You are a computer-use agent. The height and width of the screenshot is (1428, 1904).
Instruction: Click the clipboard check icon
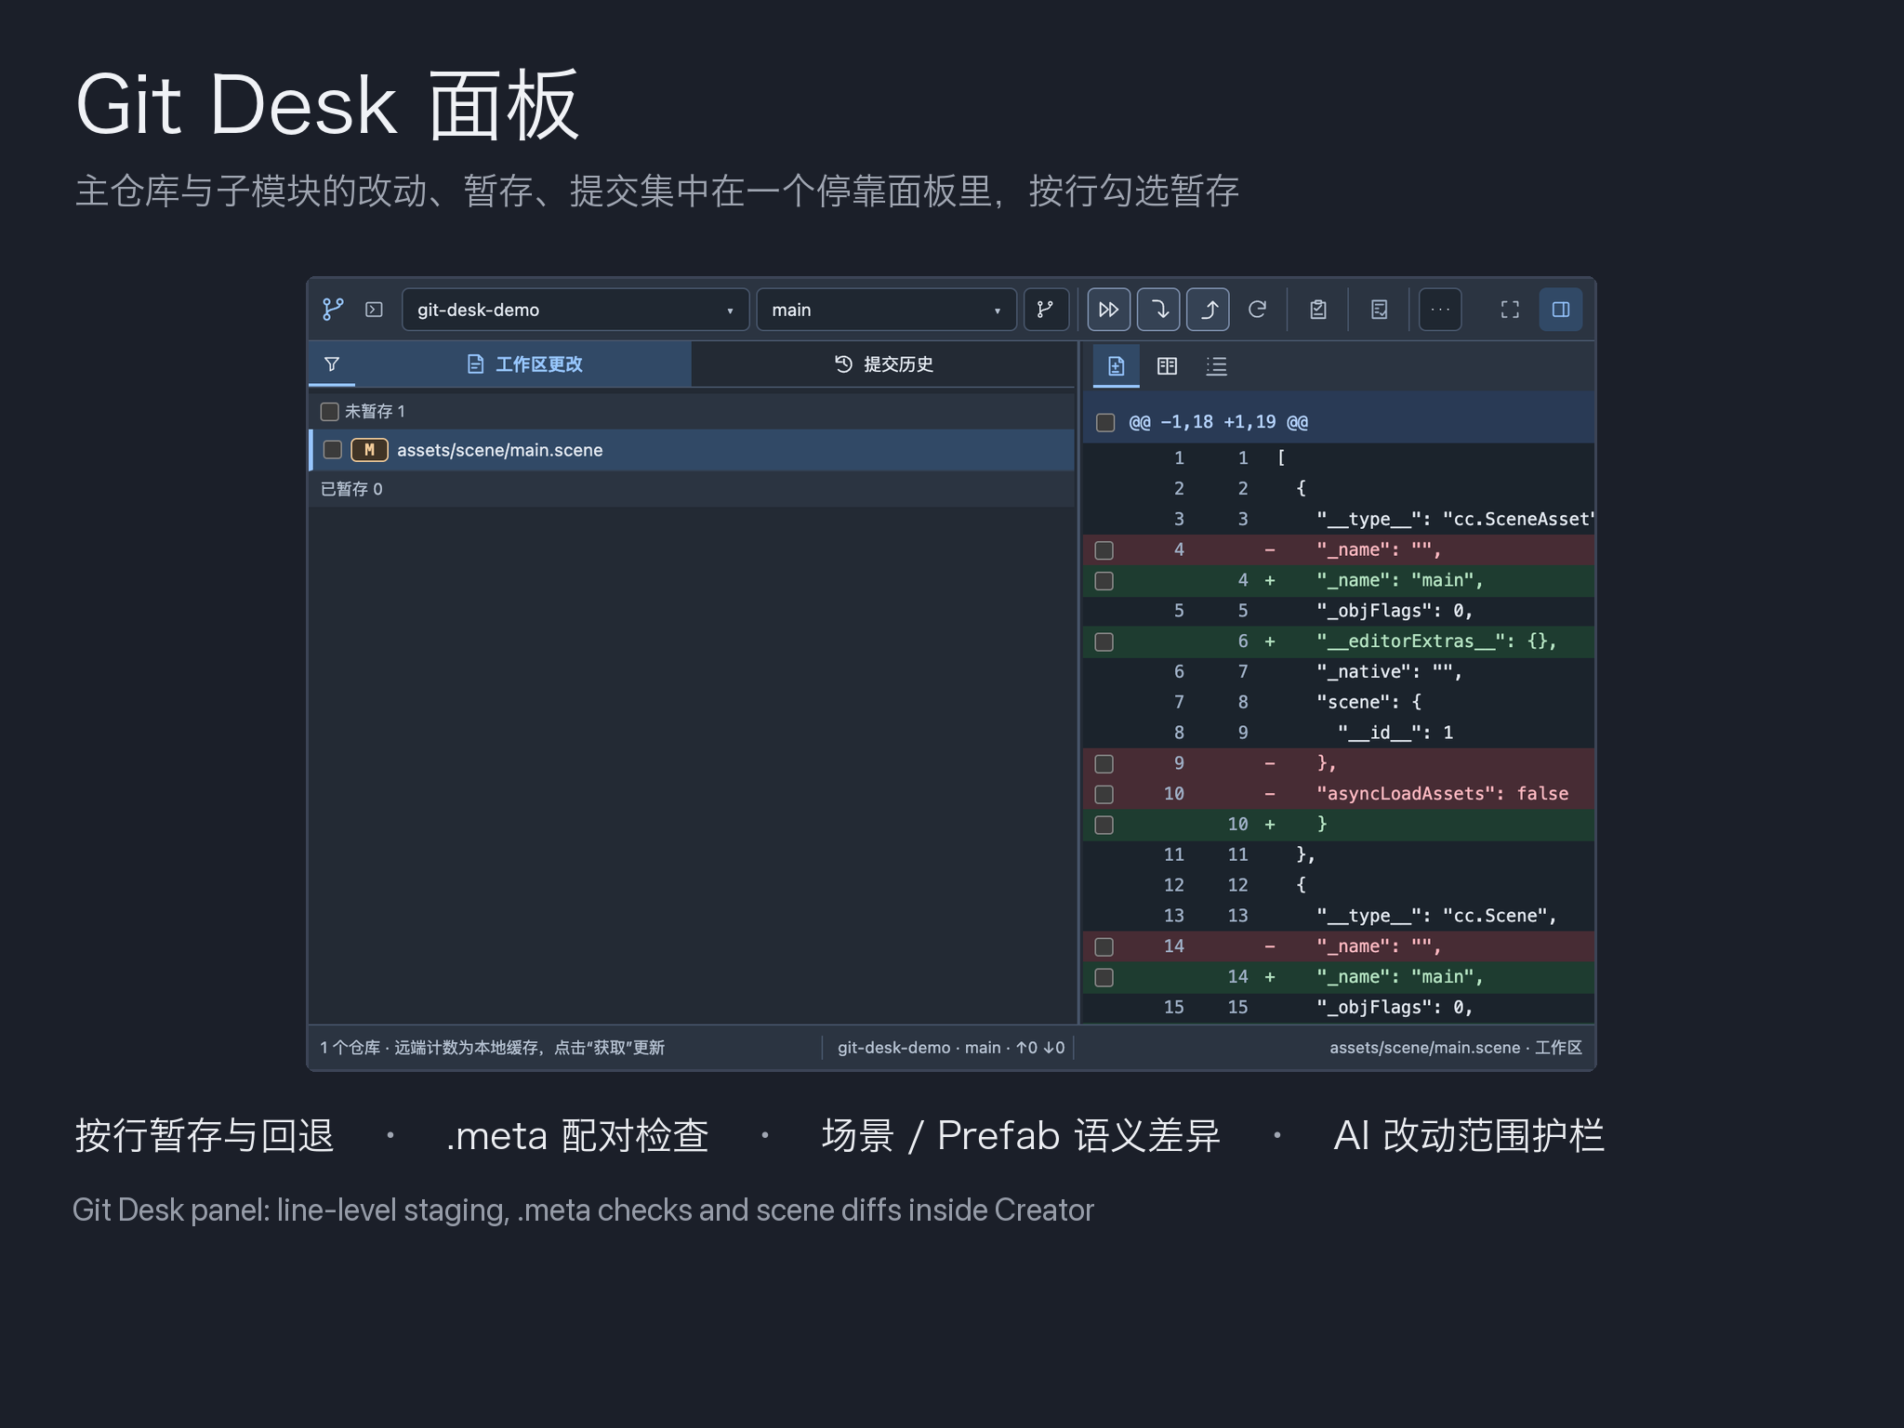pos(1318,310)
